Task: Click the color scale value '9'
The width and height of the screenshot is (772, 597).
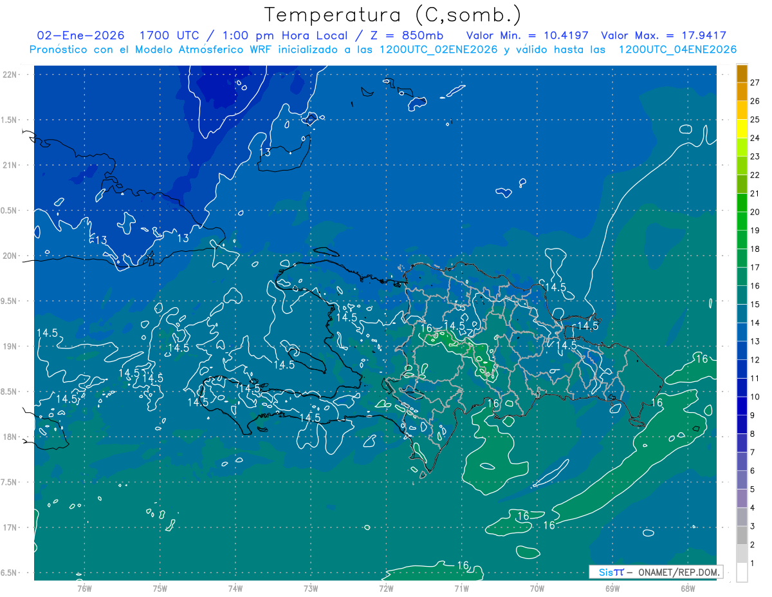Action: click(x=753, y=416)
